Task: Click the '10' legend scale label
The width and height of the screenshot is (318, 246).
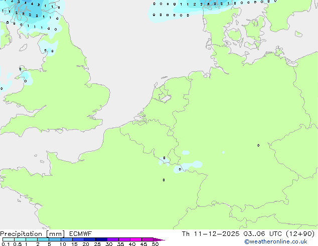Action: pyautogui.click(x=63, y=244)
